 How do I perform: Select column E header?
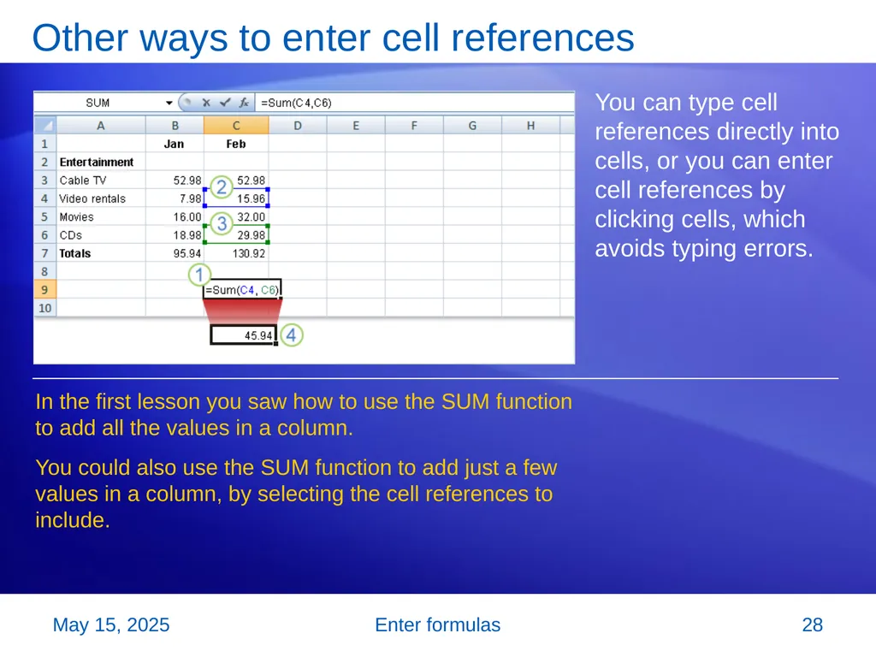[x=356, y=126]
